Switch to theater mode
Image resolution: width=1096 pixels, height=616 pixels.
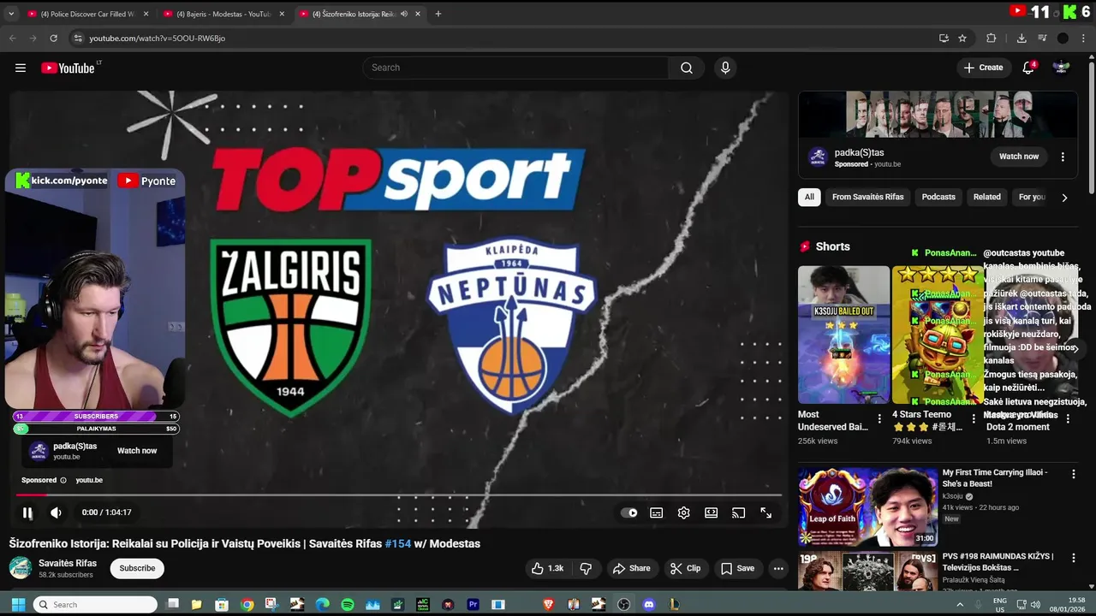(711, 513)
